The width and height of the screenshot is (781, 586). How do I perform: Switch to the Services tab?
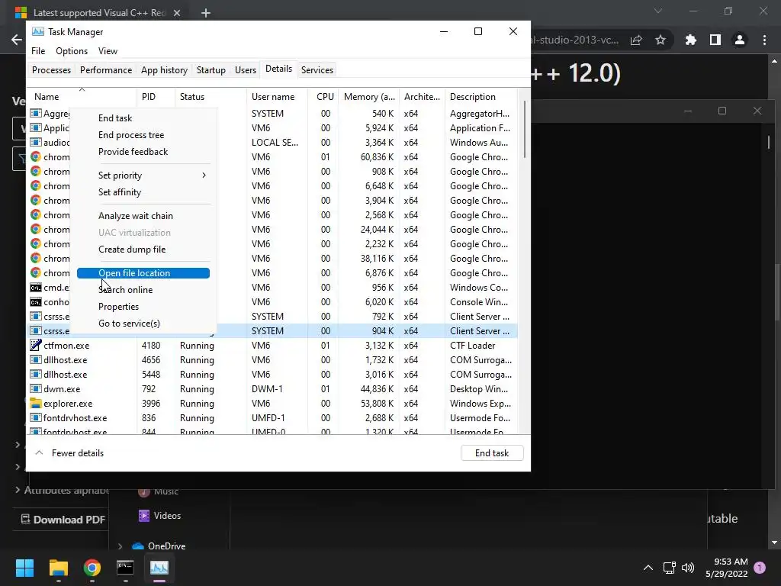click(x=317, y=70)
